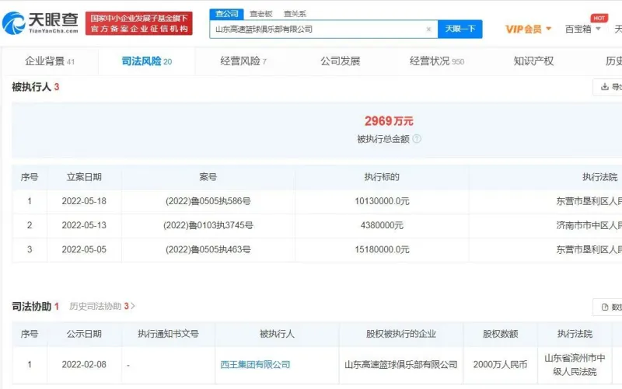Viewport: 622px width, 389px height.
Task: Expand 历史司法协助 records
Action: 103,307
